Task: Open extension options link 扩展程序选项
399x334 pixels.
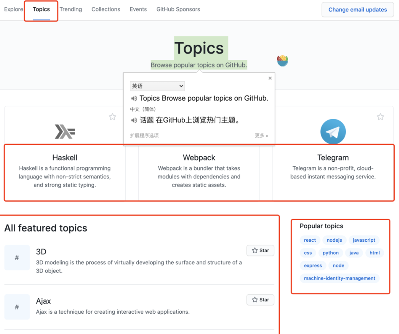Action: 144,136
